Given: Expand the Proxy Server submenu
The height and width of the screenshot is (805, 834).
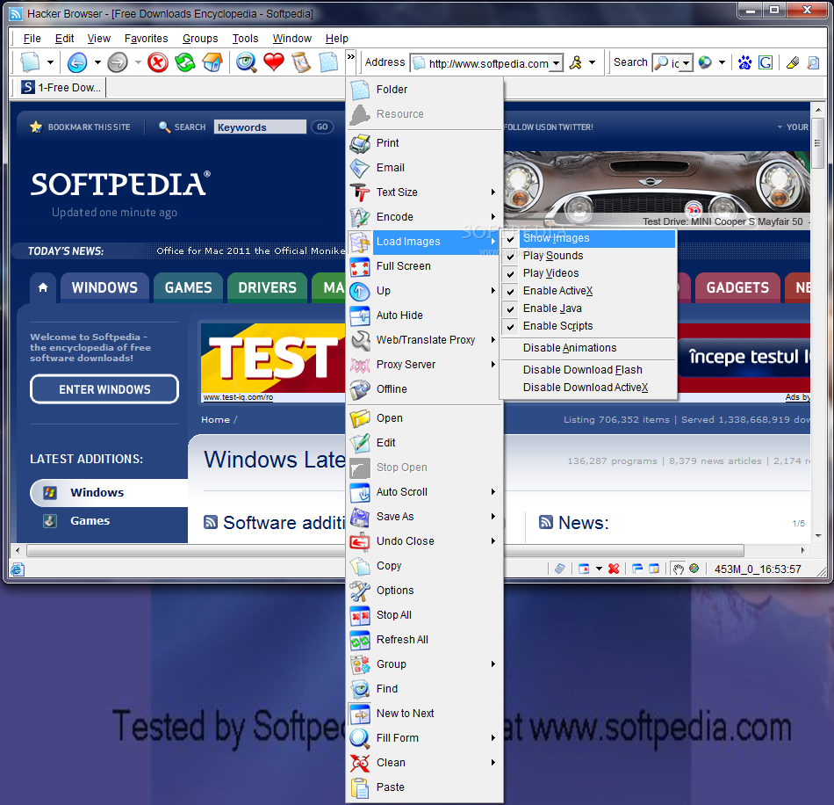Looking at the screenshot, I should (424, 365).
